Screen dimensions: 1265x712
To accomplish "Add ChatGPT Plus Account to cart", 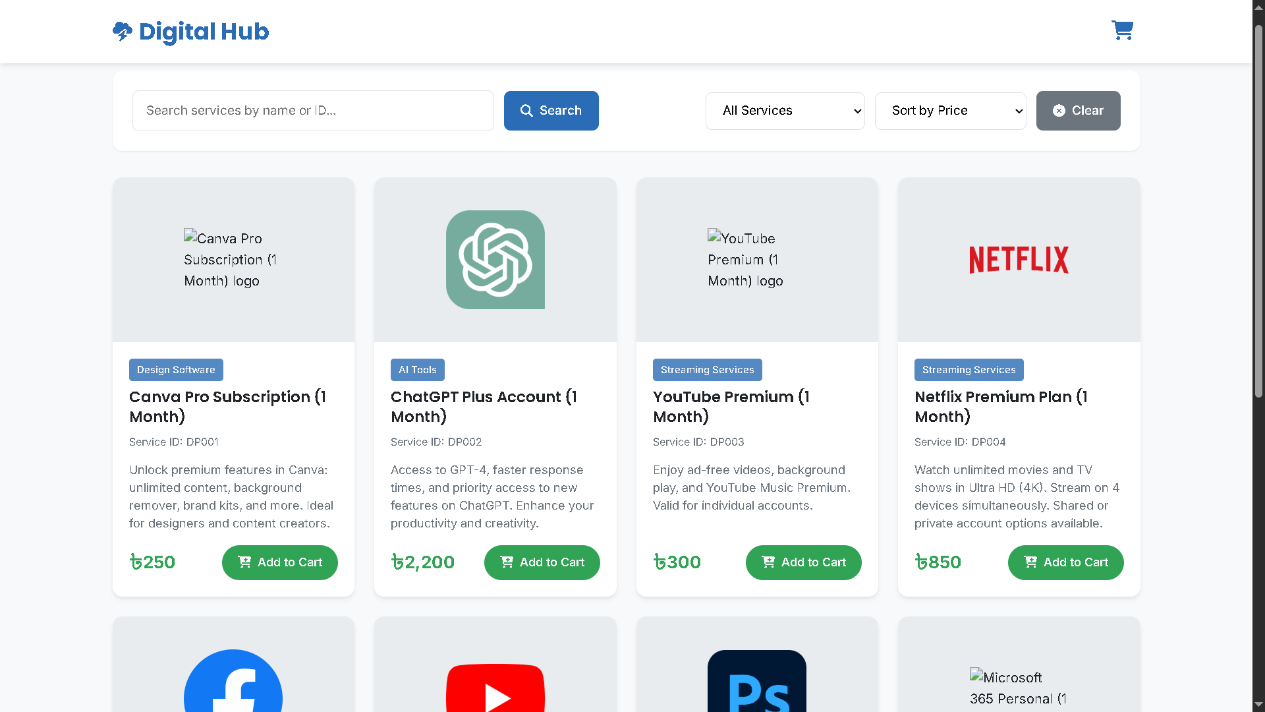I will 542,562.
